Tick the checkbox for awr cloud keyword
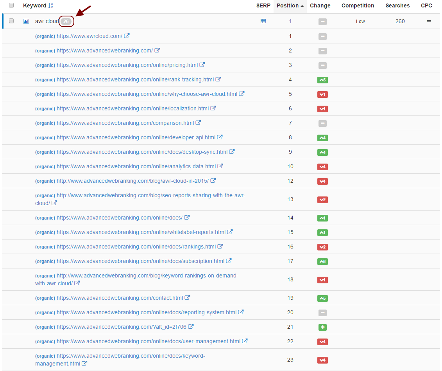 [x=11, y=21]
